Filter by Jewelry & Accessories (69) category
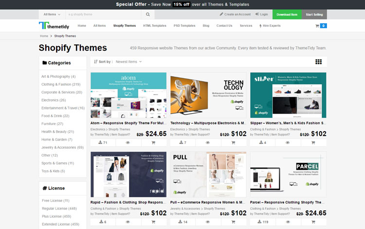Viewport: 365px width, 229px height. pyautogui.click(x=62, y=148)
